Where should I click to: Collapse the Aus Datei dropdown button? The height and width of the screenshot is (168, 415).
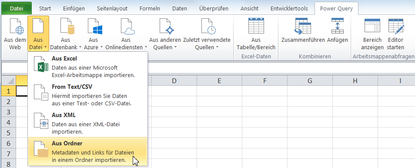click(x=38, y=34)
